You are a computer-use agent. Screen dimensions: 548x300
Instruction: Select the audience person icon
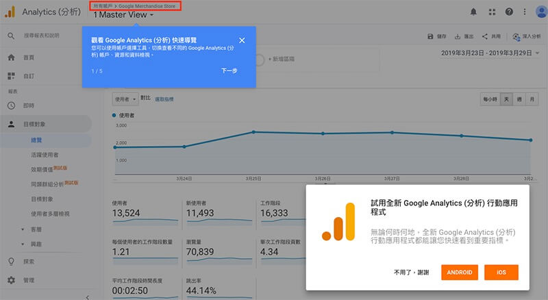(11, 124)
